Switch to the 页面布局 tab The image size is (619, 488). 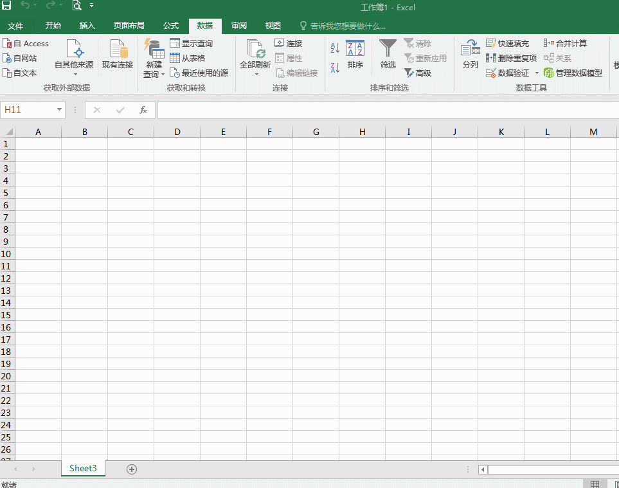click(x=129, y=26)
